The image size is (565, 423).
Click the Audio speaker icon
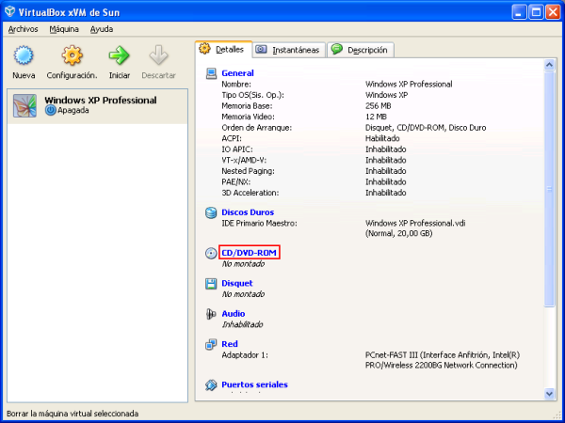(x=211, y=314)
